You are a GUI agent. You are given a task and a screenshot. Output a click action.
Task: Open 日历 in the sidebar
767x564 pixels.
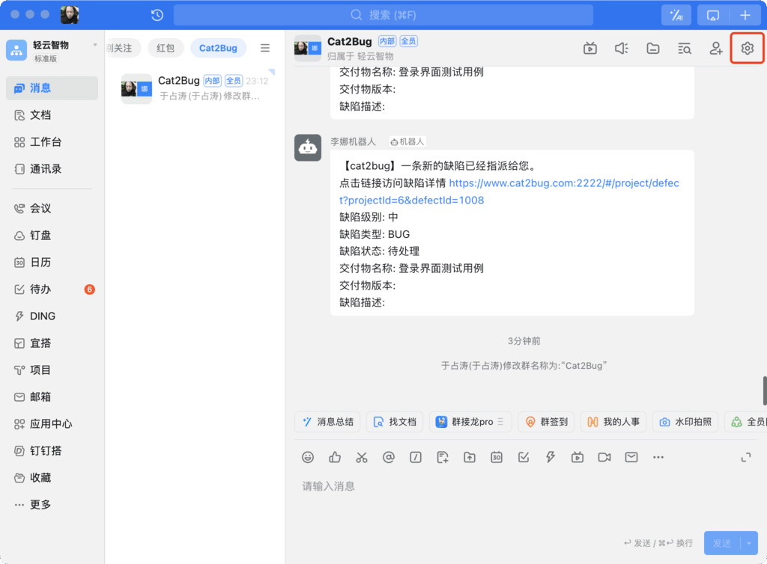[52, 263]
